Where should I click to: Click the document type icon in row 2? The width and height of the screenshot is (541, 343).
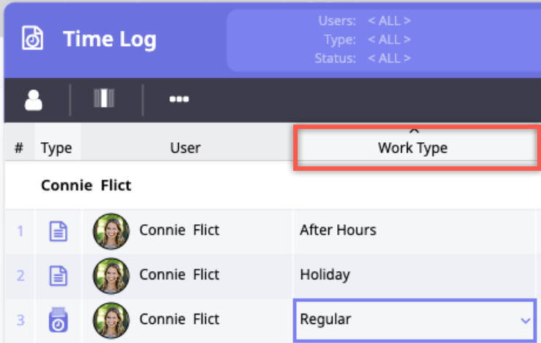[57, 276]
